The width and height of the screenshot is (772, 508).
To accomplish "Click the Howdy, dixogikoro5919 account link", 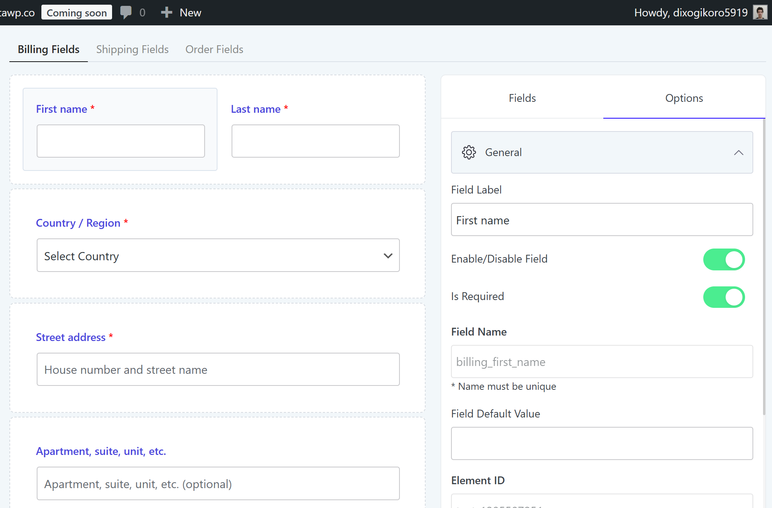I will pos(690,12).
